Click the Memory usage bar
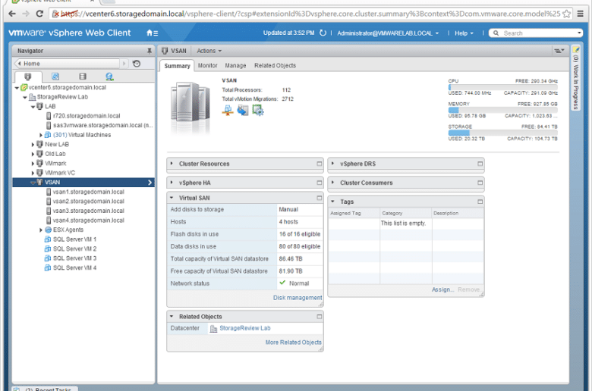 click(x=502, y=110)
